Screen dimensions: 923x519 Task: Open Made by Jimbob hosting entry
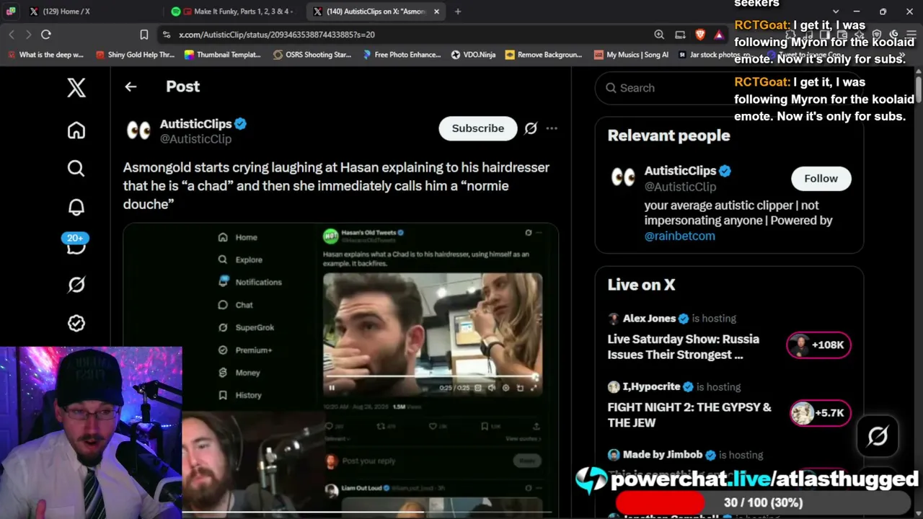[686, 455]
